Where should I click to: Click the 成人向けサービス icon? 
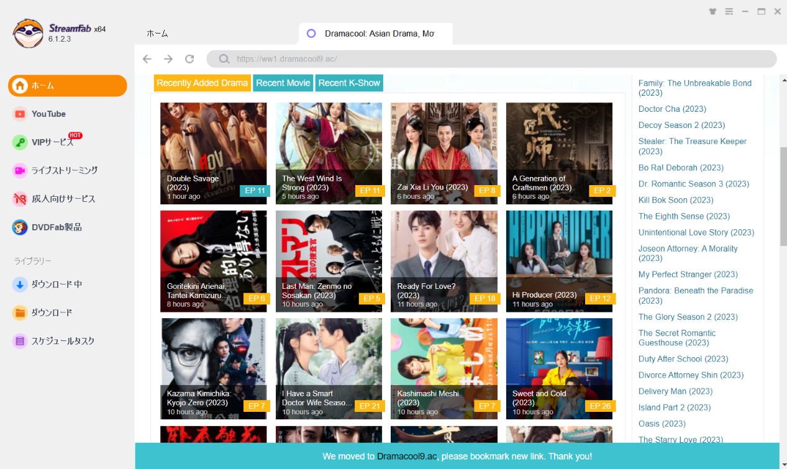pos(20,199)
